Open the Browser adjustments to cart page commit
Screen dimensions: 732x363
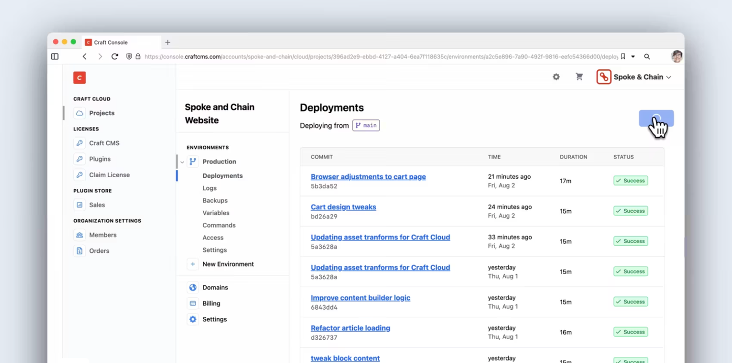pos(369,177)
